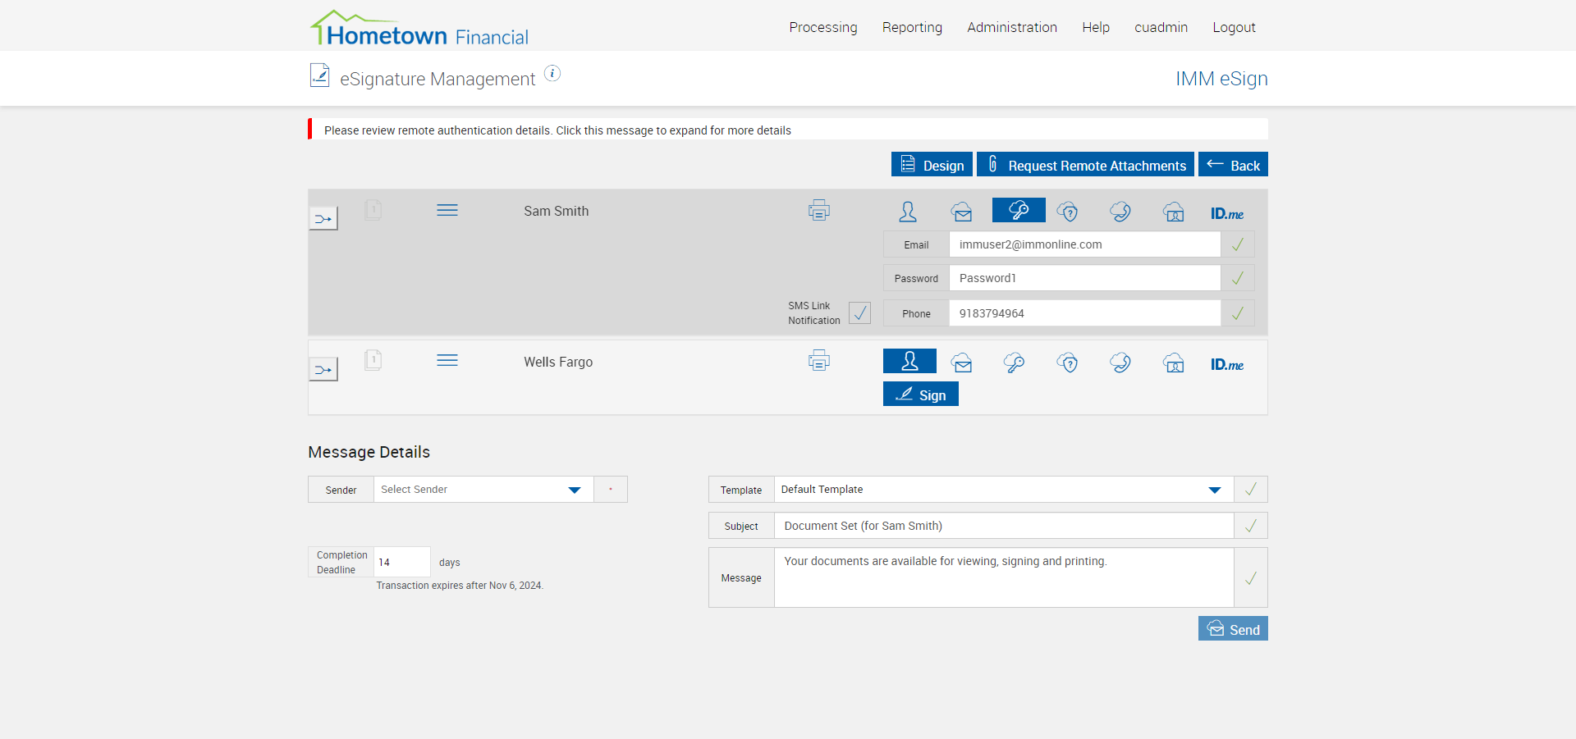Choose ID.me verification for Sam Smith

point(1227,213)
